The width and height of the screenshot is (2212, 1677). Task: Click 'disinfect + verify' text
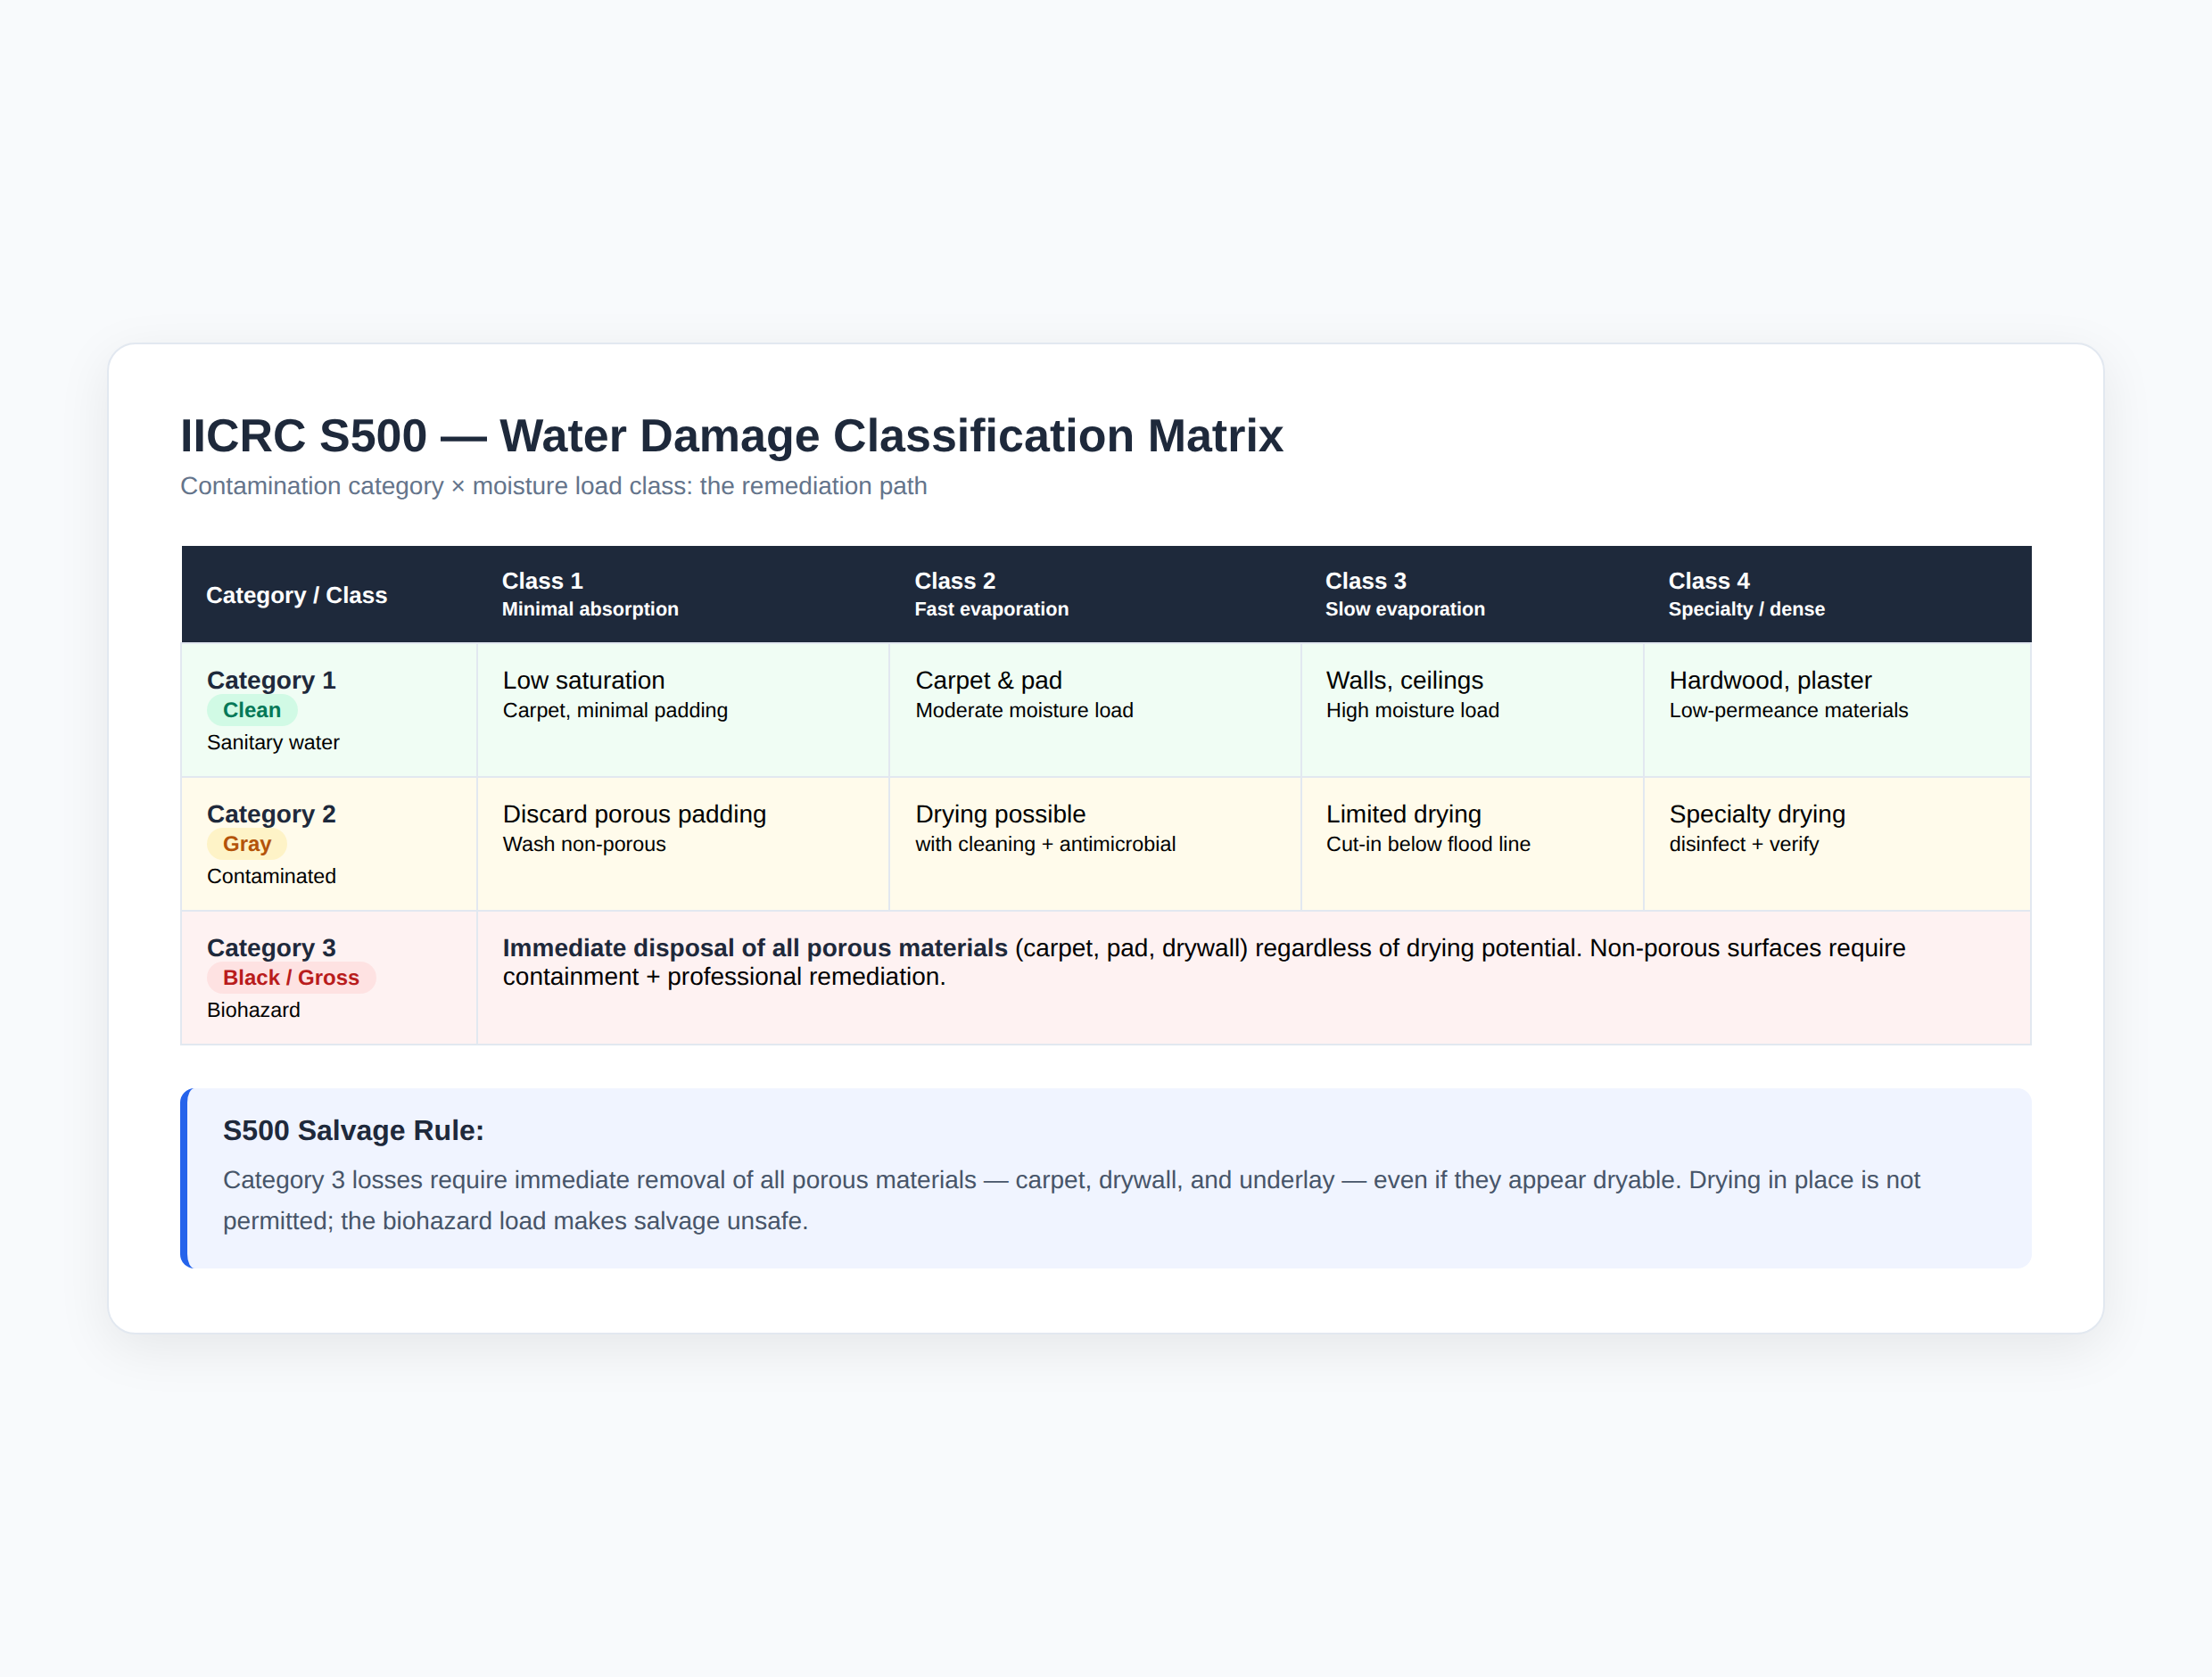(x=1743, y=844)
